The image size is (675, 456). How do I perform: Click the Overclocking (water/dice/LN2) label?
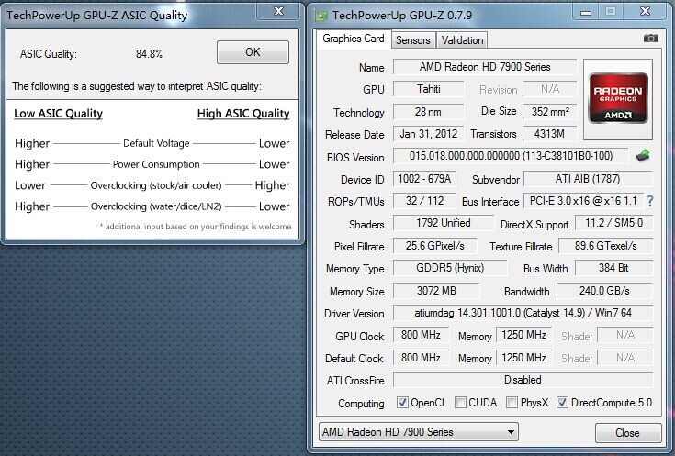(156, 206)
